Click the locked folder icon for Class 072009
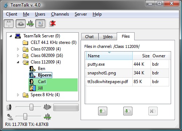Image resolution: width=182 pixels, height=131 pixels. (26, 49)
